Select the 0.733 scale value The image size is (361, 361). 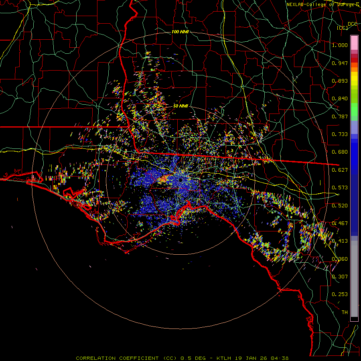point(340,134)
